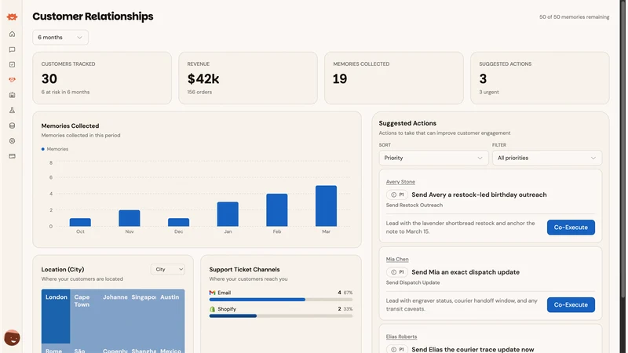628x353 pixels.
Task: Open the database sidebar icon
Action: 12,126
